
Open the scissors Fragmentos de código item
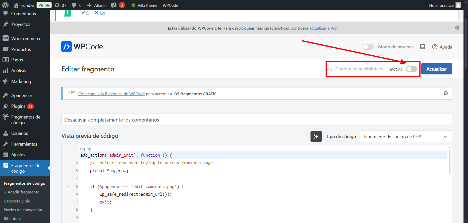tap(26, 120)
